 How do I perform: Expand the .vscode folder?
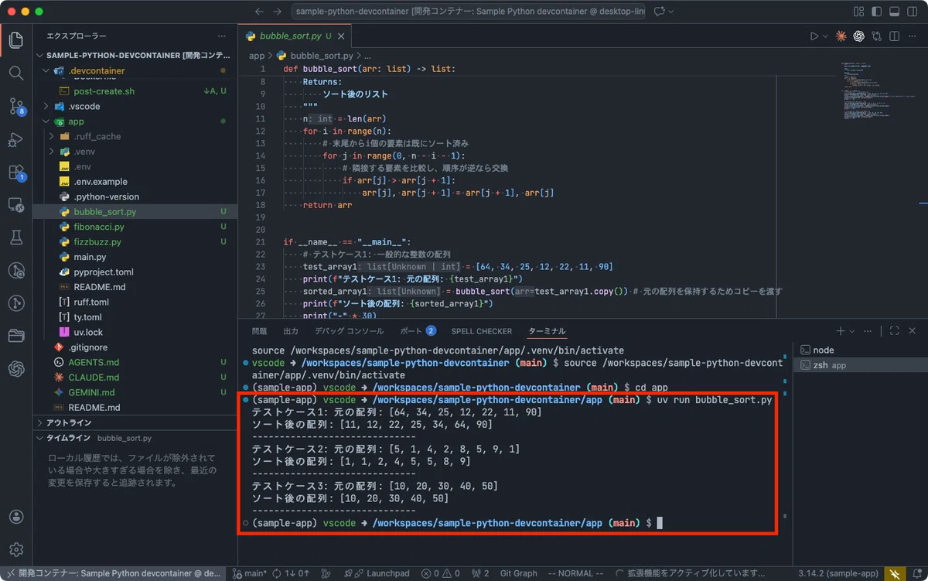coord(46,106)
